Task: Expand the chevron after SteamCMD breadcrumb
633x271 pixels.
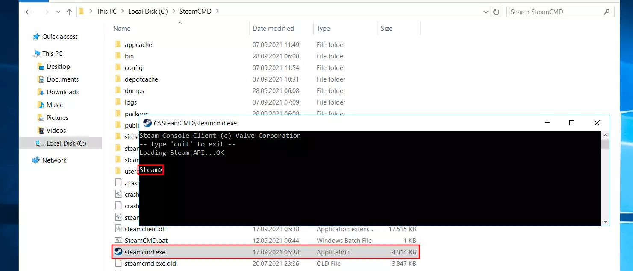Action: tap(218, 12)
